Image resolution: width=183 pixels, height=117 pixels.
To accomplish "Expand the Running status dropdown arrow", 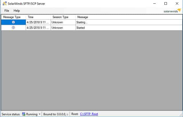I will pyautogui.click(x=39, y=114).
